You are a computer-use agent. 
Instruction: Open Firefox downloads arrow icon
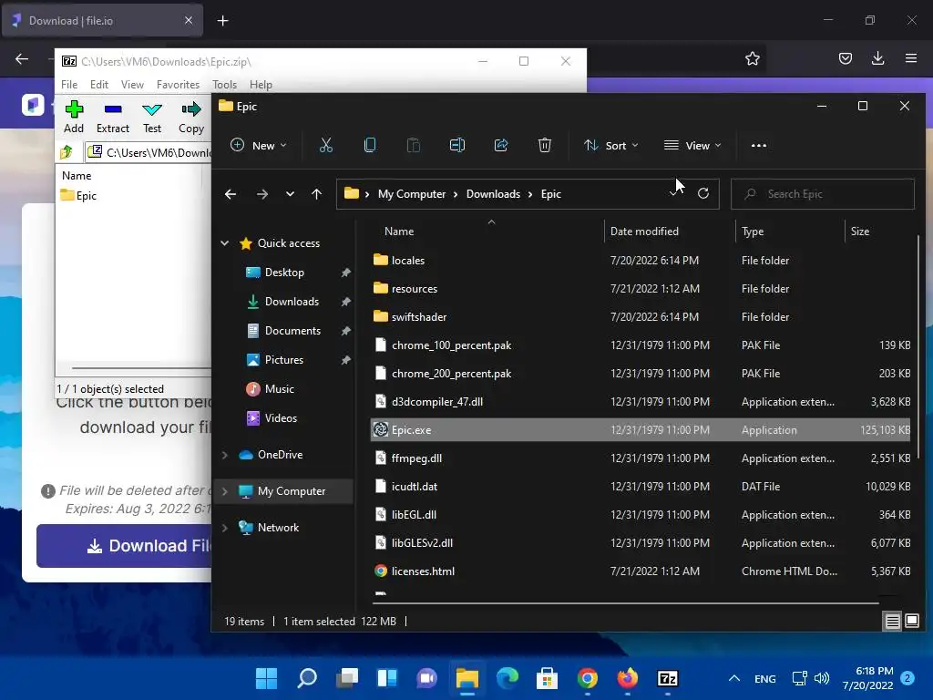click(x=877, y=58)
